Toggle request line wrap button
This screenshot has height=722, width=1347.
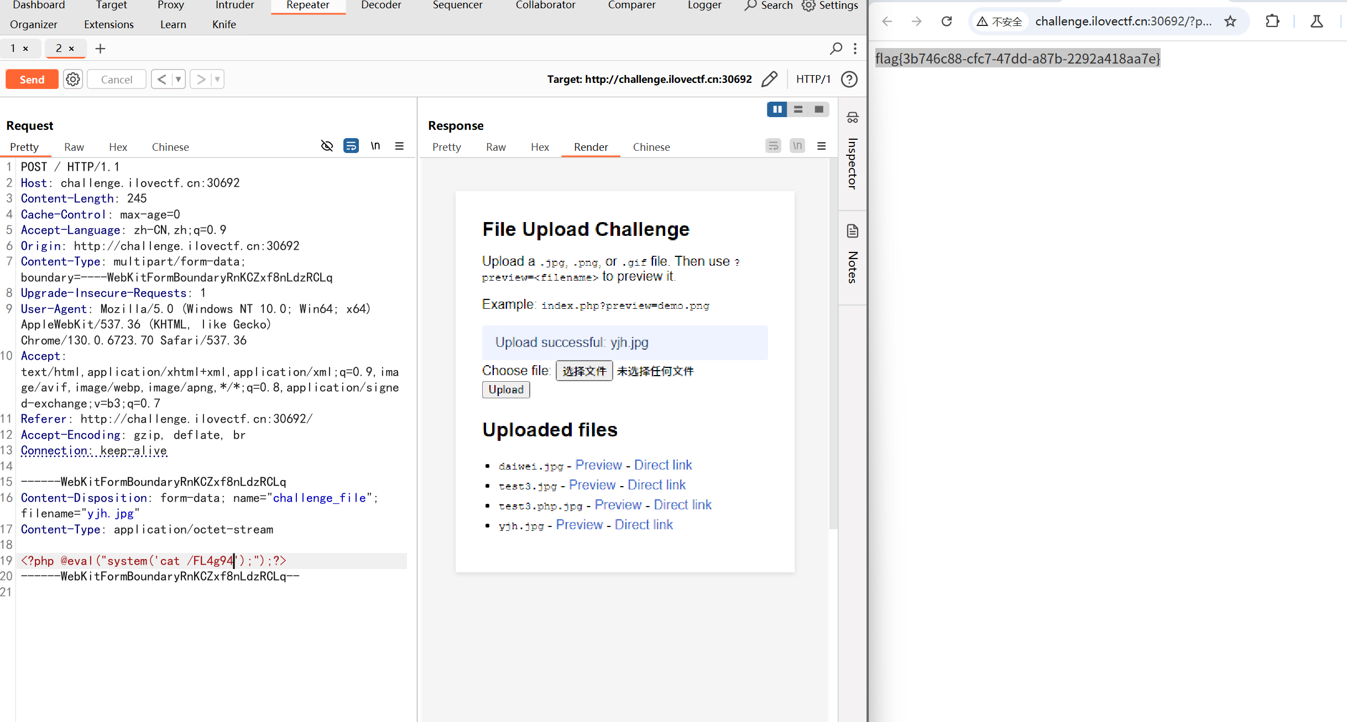(351, 146)
